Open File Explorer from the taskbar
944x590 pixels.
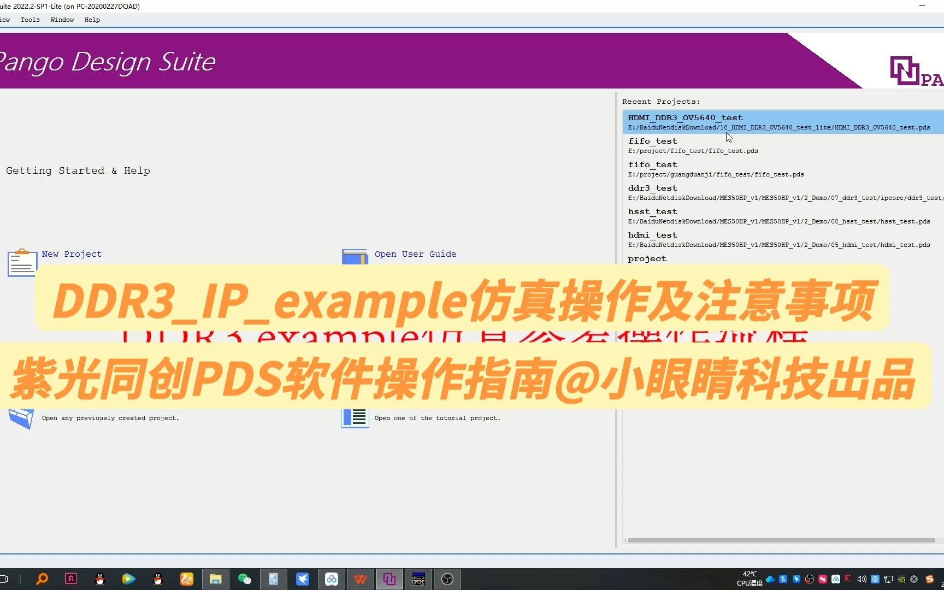(216, 579)
